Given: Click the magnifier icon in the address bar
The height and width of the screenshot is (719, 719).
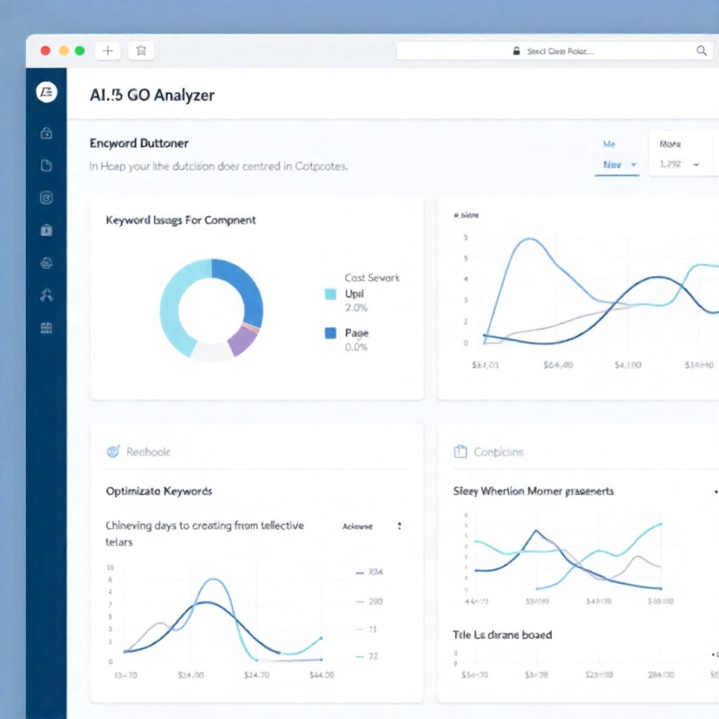Looking at the screenshot, I should click(x=701, y=51).
